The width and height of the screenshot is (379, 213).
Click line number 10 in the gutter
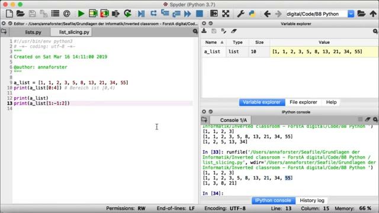[9, 88]
